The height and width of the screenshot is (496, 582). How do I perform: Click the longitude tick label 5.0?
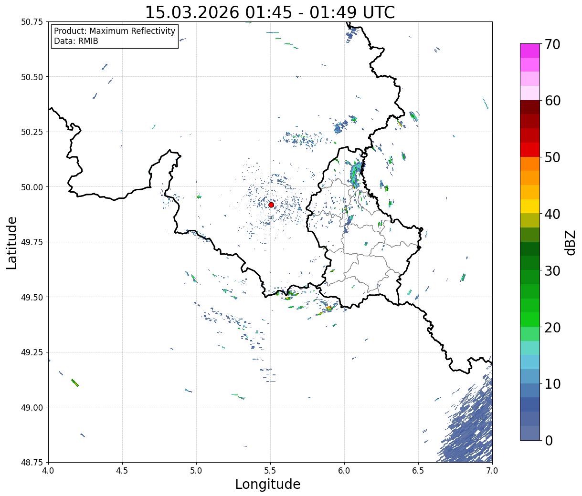click(196, 470)
